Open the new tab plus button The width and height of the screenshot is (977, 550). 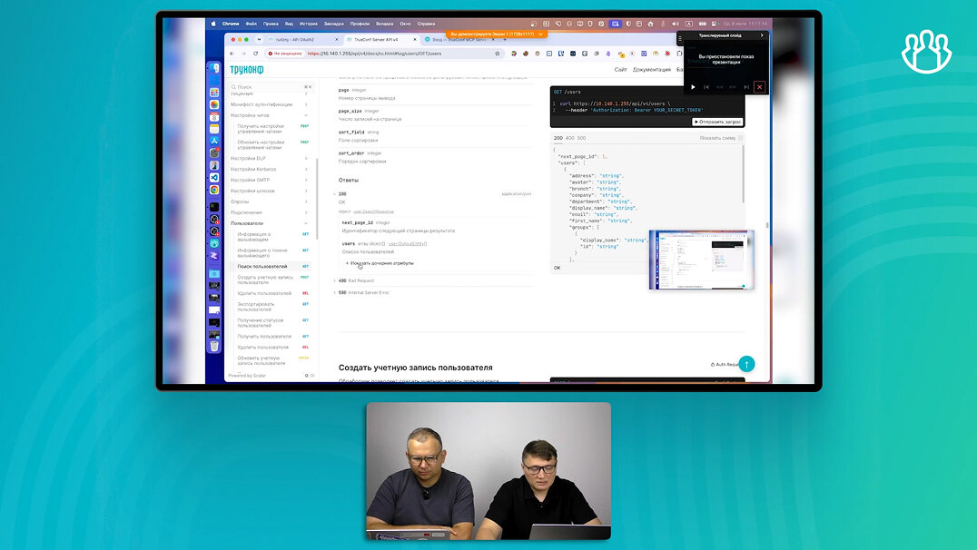(505, 39)
